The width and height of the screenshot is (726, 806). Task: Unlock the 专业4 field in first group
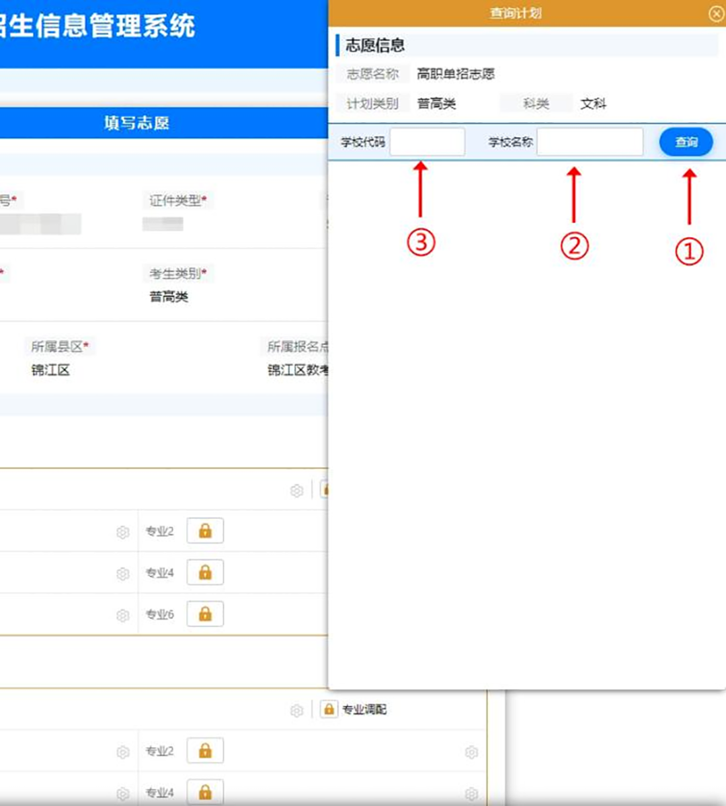[204, 572]
